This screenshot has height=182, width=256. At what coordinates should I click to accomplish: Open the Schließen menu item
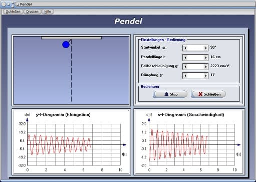[x=13, y=12]
